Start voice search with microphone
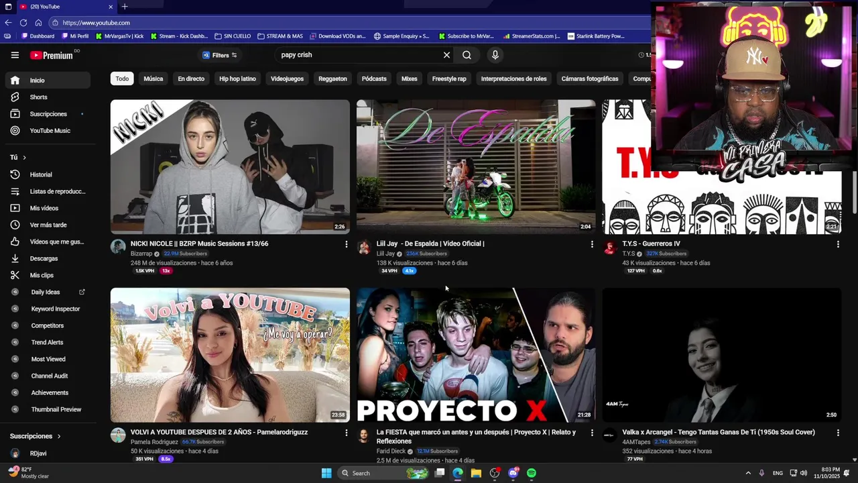This screenshot has width=858, height=483. point(495,55)
